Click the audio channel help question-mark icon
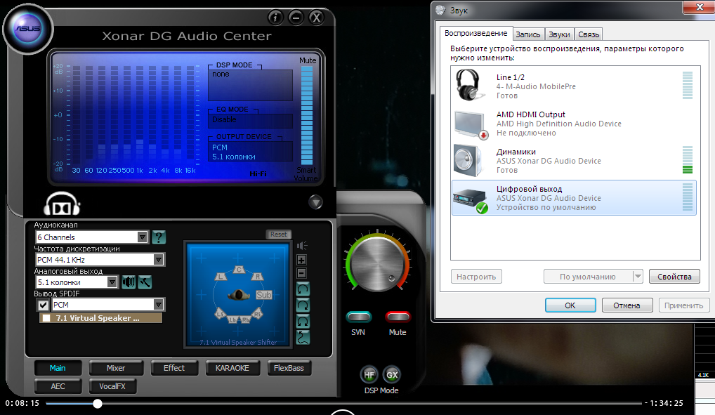 [x=159, y=237]
